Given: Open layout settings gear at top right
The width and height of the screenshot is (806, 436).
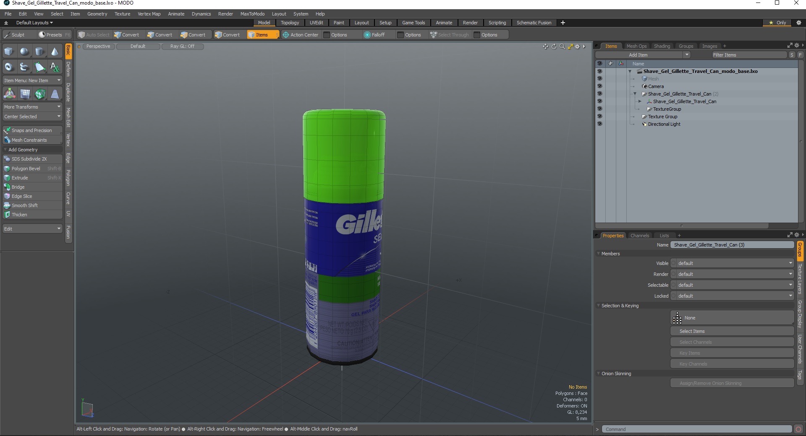Looking at the screenshot, I should coord(798,23).
